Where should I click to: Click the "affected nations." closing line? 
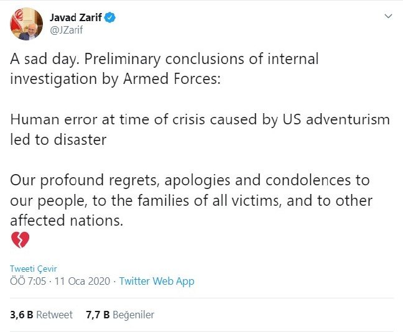(x=63, y=221)
